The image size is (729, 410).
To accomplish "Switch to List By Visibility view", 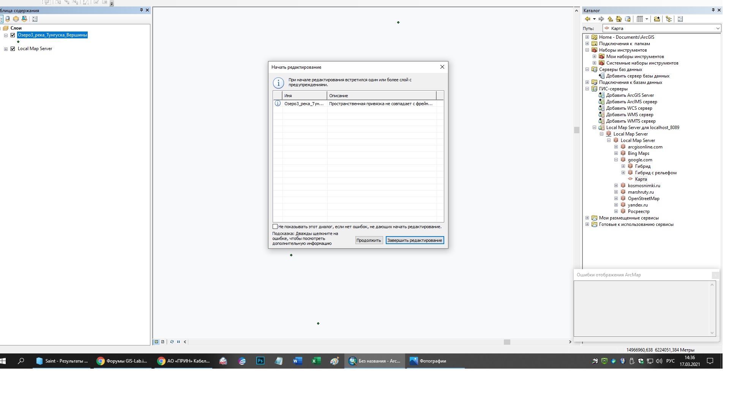I will click(x=16, y=19).
